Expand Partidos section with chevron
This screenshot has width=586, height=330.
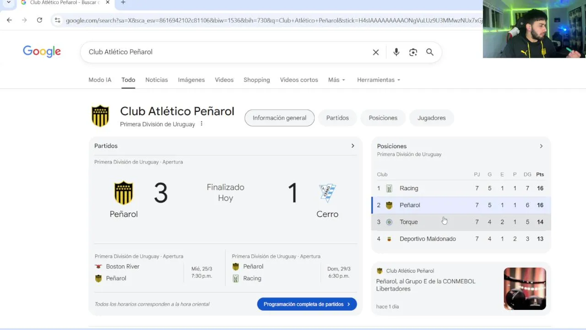point(353,146)
